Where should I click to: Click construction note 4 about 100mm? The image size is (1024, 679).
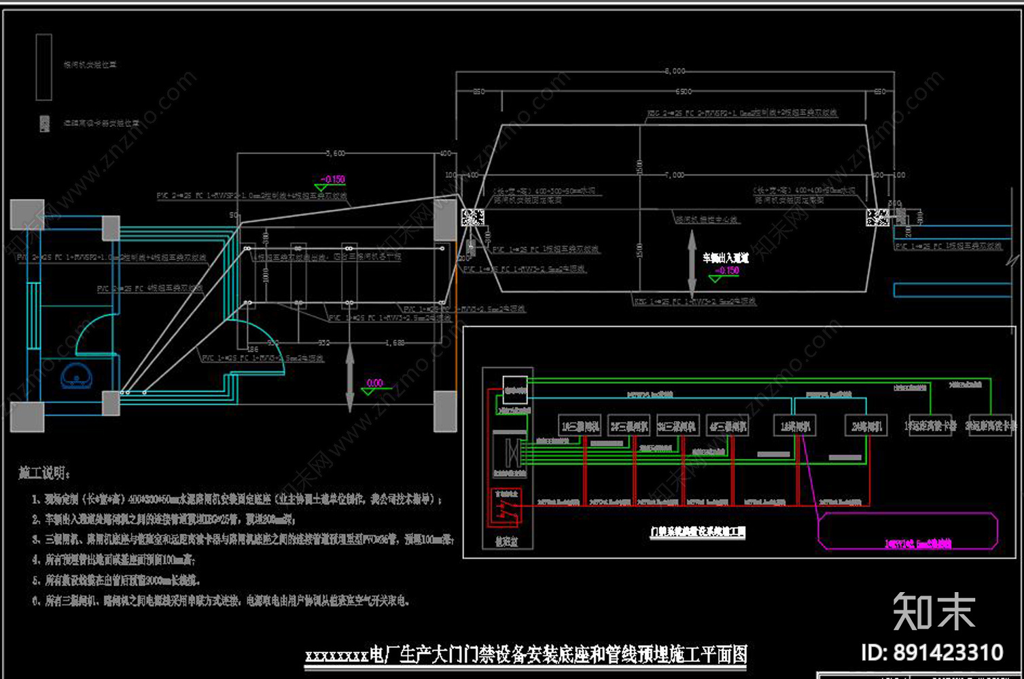point(113,560)
